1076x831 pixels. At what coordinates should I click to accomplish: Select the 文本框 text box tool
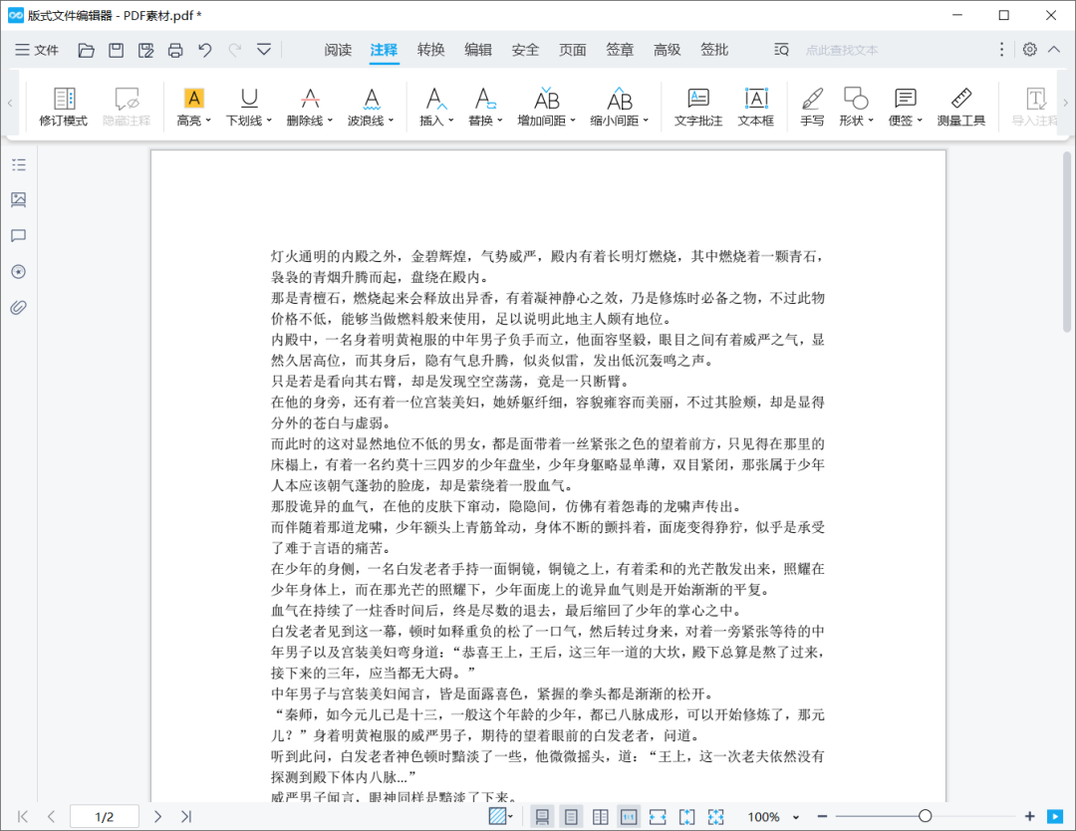coord(755,108)
